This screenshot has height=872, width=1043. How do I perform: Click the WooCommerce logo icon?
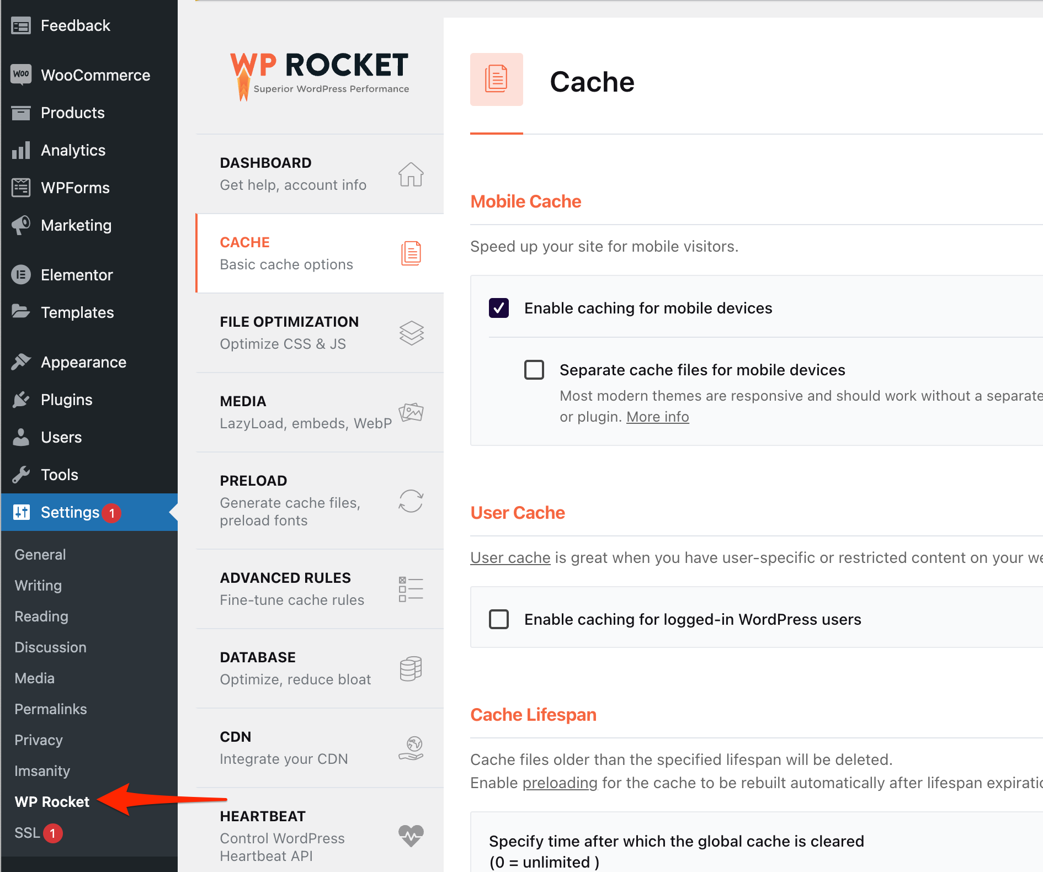[x=21, y=75]
